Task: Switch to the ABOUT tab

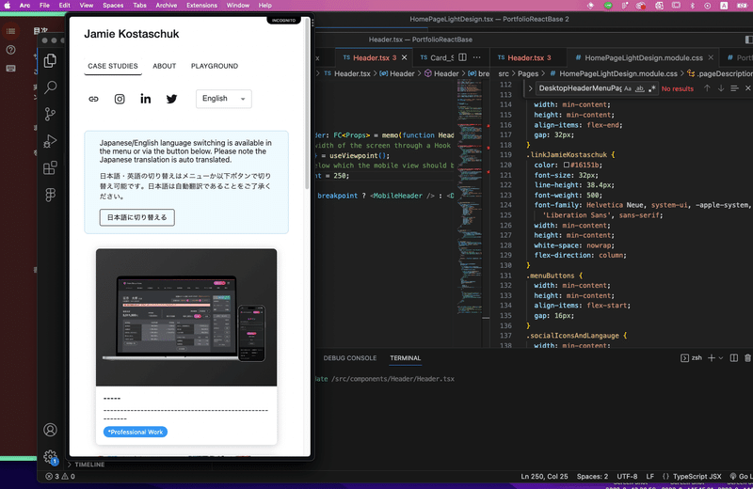Action: 164,66
